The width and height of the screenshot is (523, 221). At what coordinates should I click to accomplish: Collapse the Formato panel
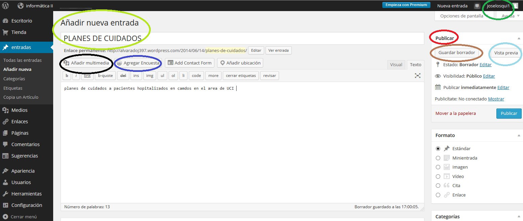pyautogui.click(x=519, y=135)
